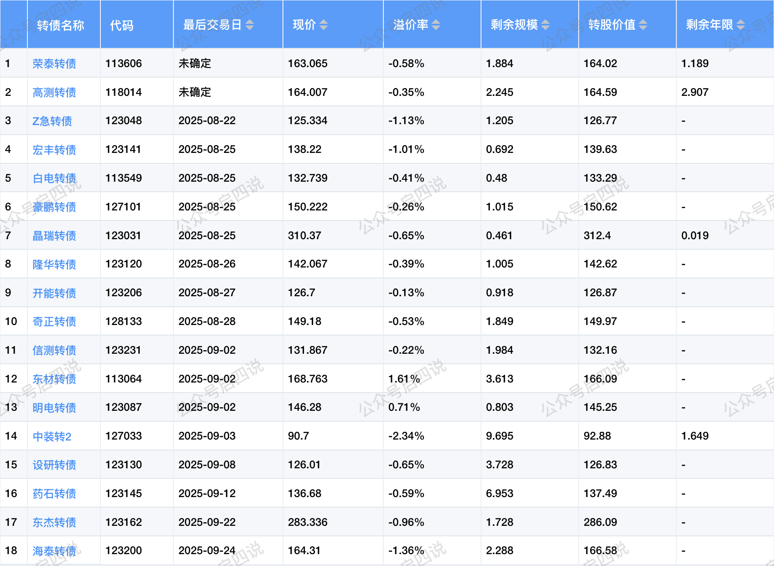Open the 海泰转债 link
Viewport: 774px width, 566px height.
[54, 551]
